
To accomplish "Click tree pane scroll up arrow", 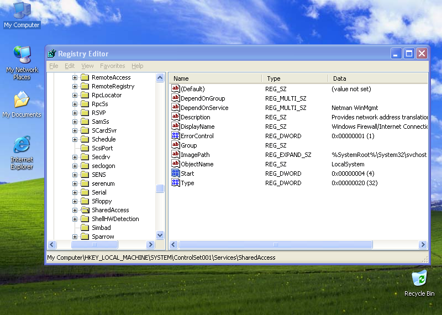I will pyautogui.click(x=160, y=77).
